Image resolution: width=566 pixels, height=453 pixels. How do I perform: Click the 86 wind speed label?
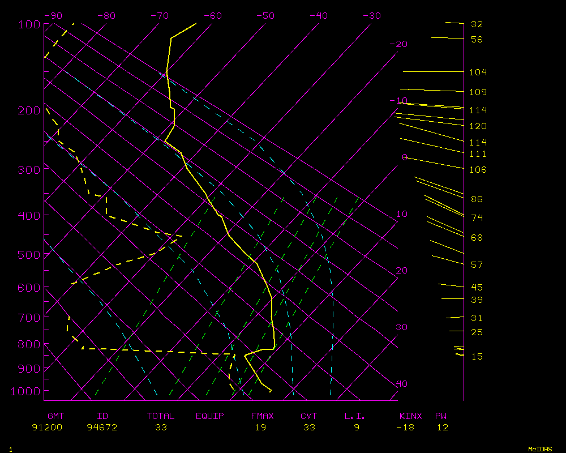click(477, 199)
